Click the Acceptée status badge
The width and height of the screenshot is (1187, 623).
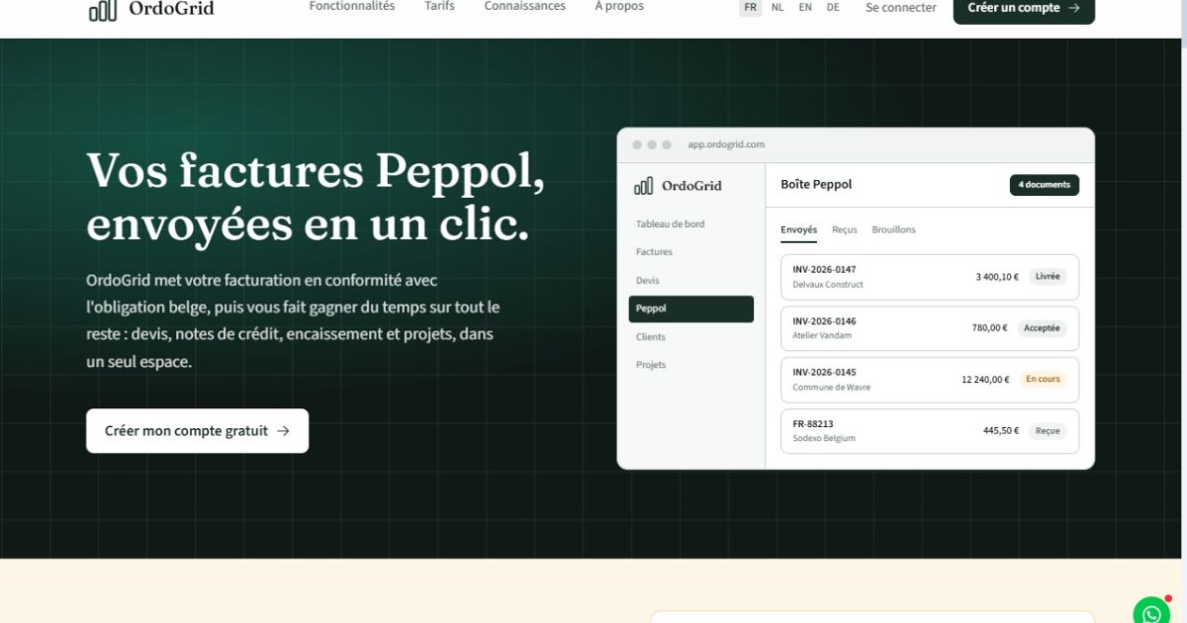1042,328
